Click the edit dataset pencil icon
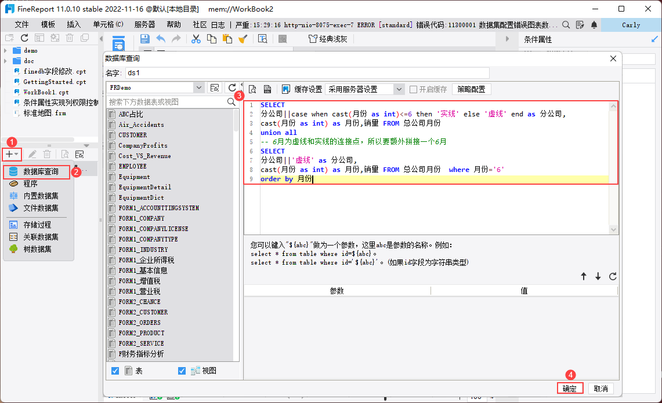 32,154
